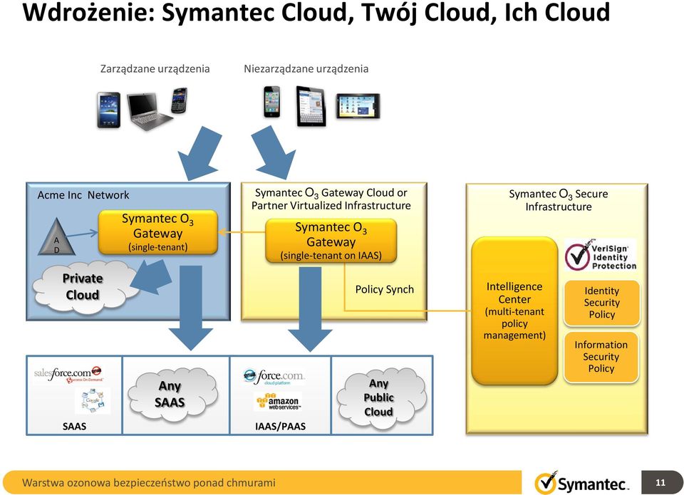This screenshot has height=495, width=684.
Task: Click the Amazon Web Services logo
Action: pyautogui.click(x=278, y=402)
